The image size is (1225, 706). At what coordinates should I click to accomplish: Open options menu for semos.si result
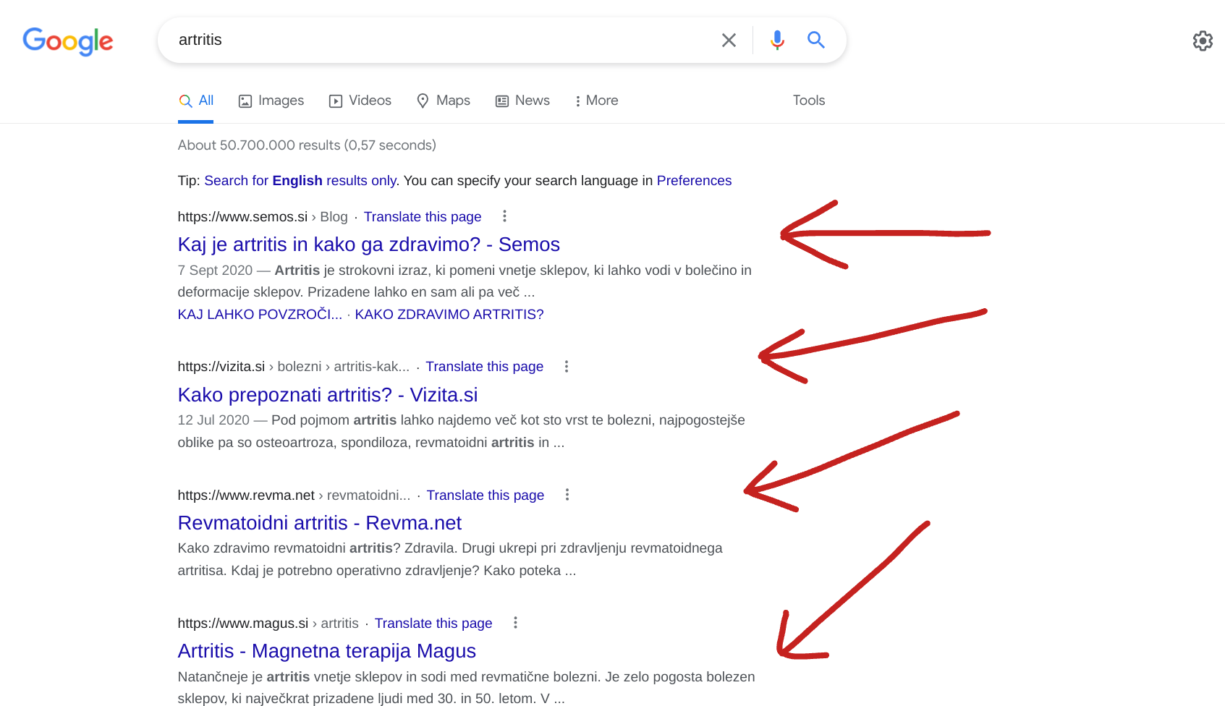point(504,216)
